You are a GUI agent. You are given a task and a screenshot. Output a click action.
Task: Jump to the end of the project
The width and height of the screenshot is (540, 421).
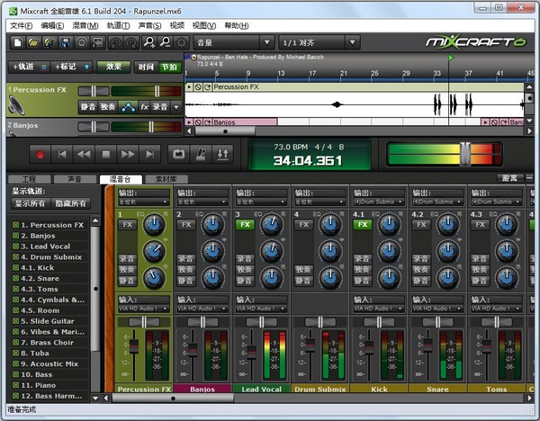[149, 154]
